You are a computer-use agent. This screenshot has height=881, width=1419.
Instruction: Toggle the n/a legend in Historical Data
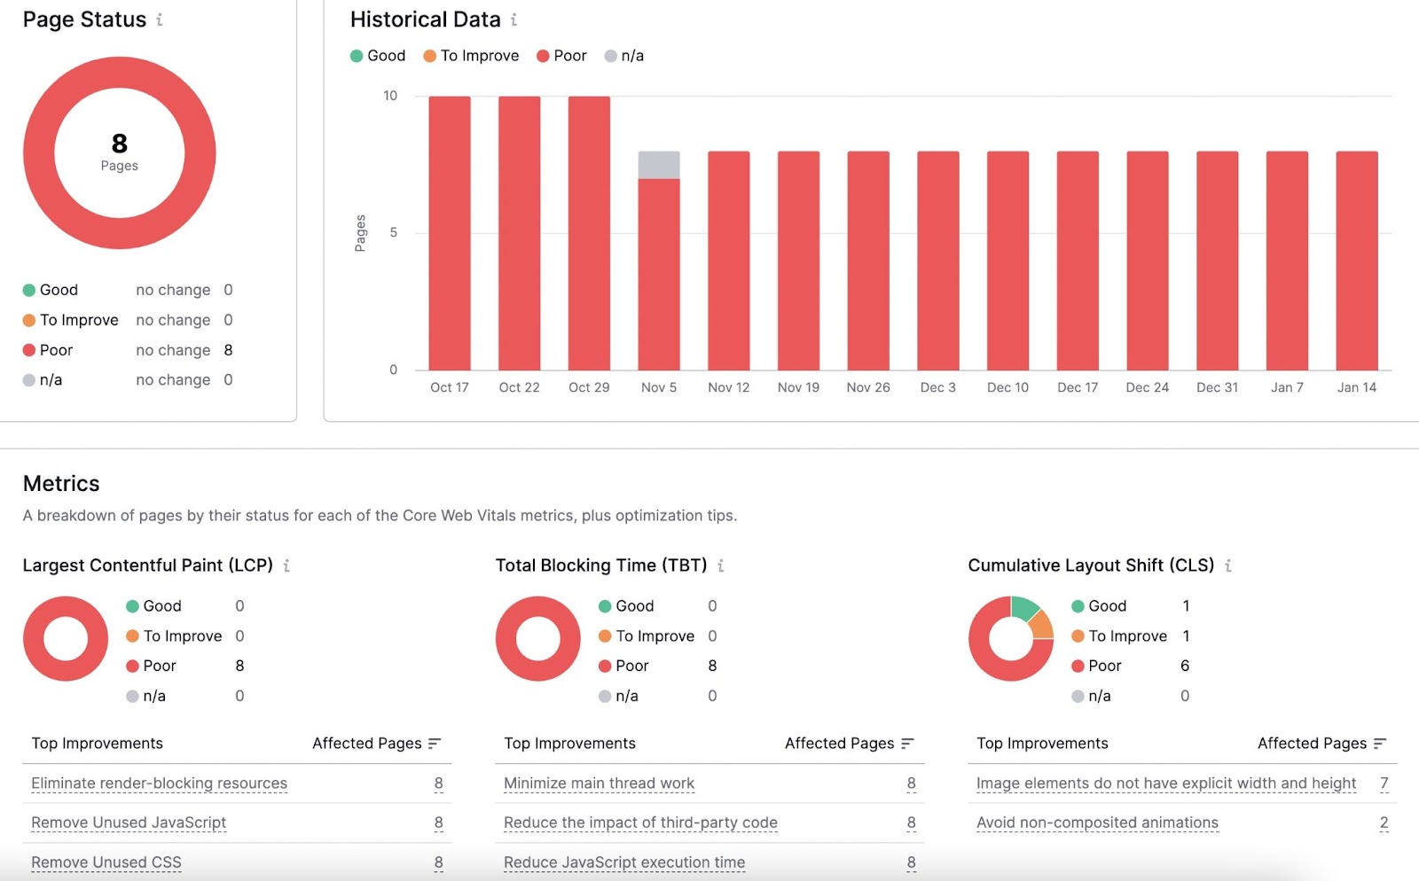[623, 55]
